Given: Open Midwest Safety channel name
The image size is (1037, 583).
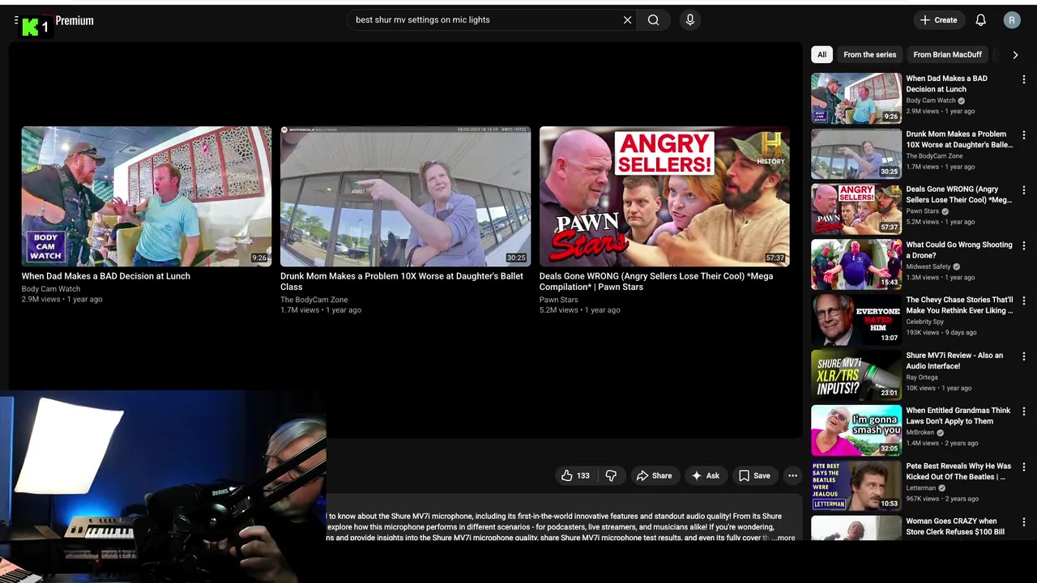Looking at the screenshot, I should coord(928,266).
